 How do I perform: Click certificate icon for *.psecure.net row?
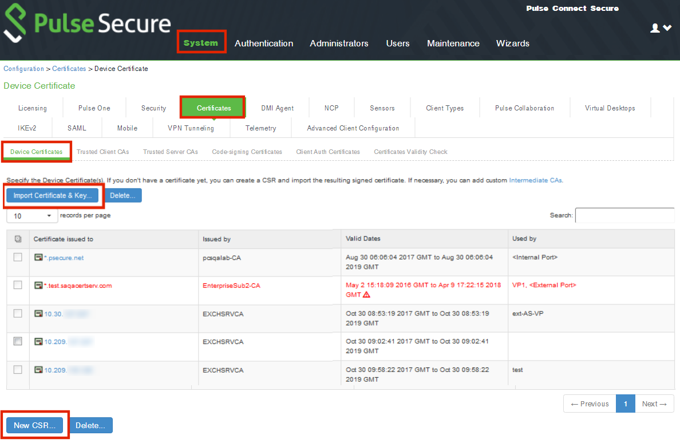click(x=38, y=258)
